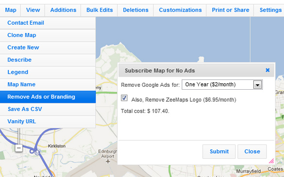The height and width of the screenshot is (177, 284).
Task: Click the Edinburgh Airport plane icon
Action: 108,161
